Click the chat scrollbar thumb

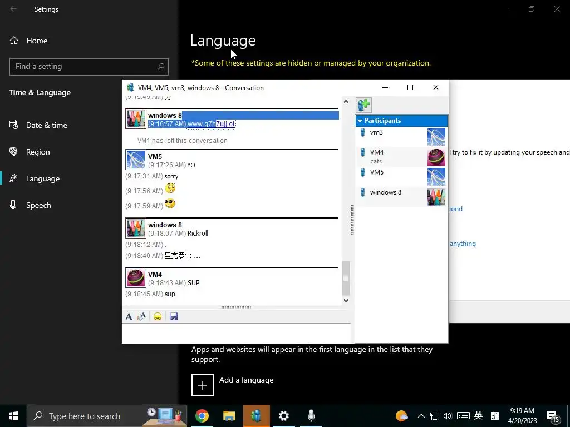point(346,278)
